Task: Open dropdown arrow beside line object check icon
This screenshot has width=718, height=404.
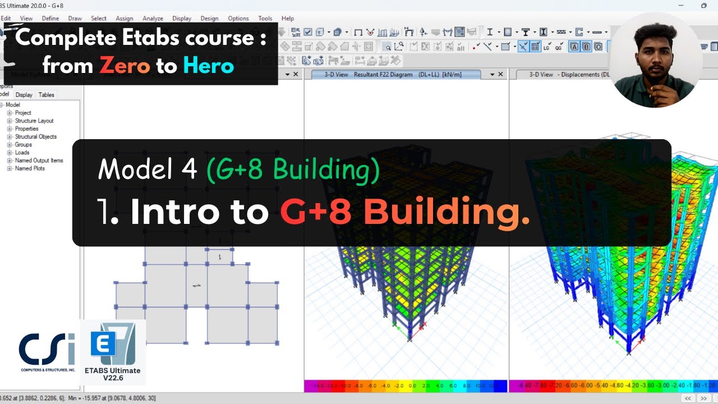Action: 497,47
